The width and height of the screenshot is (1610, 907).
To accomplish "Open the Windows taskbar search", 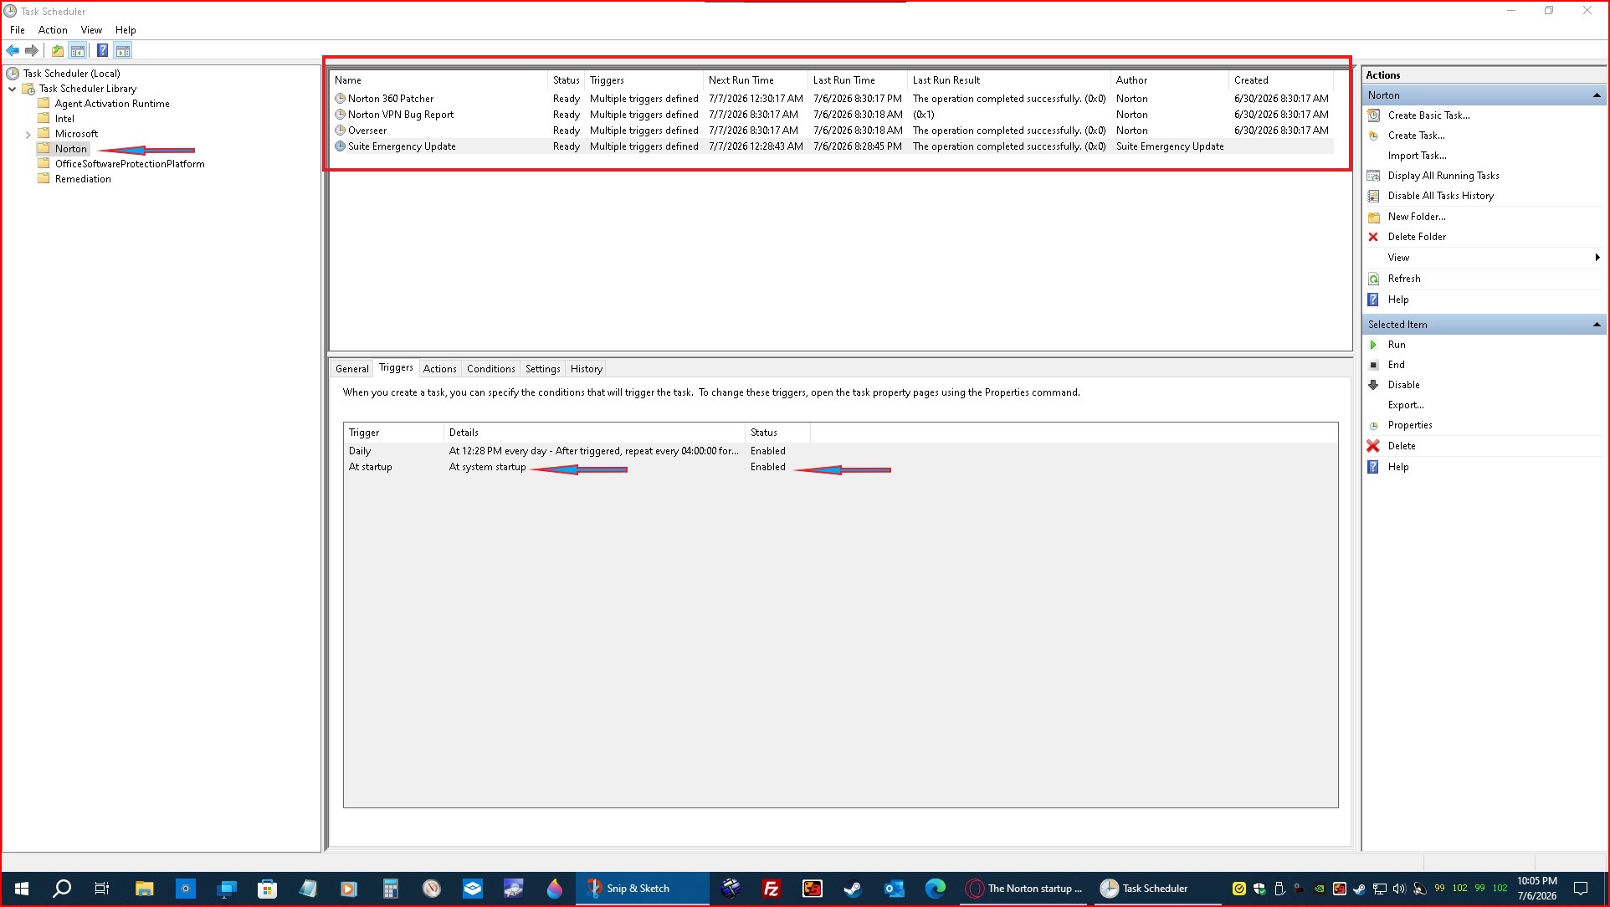I will [x=62, y=889].
